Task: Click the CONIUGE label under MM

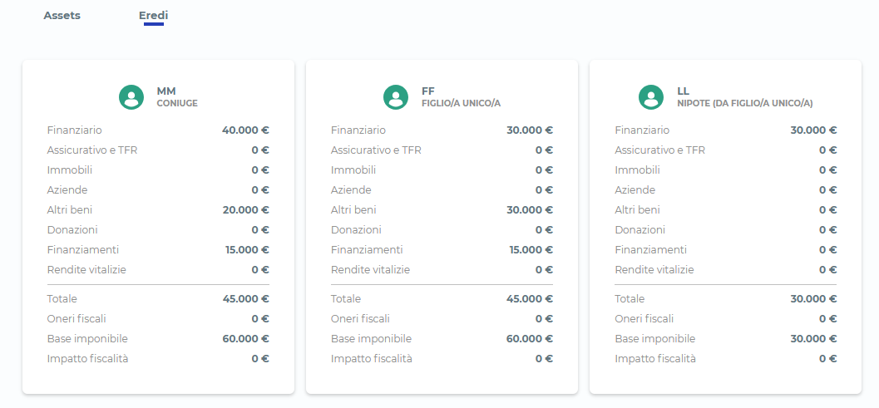Action: (177, 104)
